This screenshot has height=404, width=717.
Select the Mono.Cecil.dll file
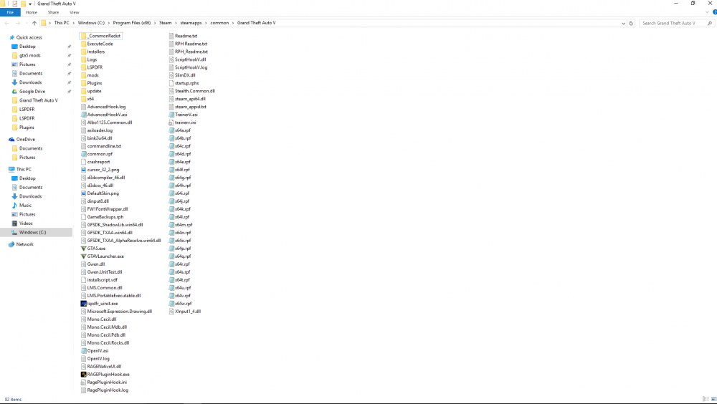coord(102,319)
